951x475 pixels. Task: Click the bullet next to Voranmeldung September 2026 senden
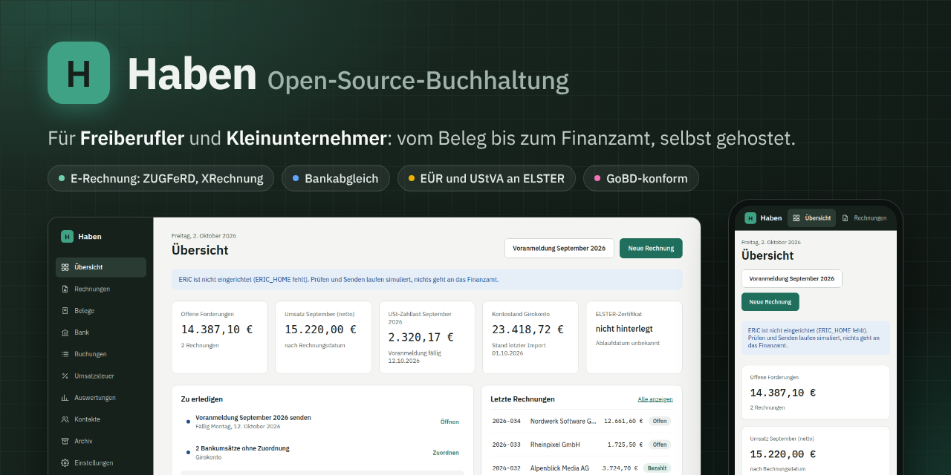click(189, 422)
